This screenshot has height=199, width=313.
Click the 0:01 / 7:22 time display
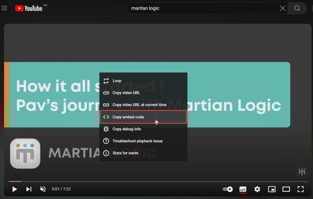click(x=61, y=189)
